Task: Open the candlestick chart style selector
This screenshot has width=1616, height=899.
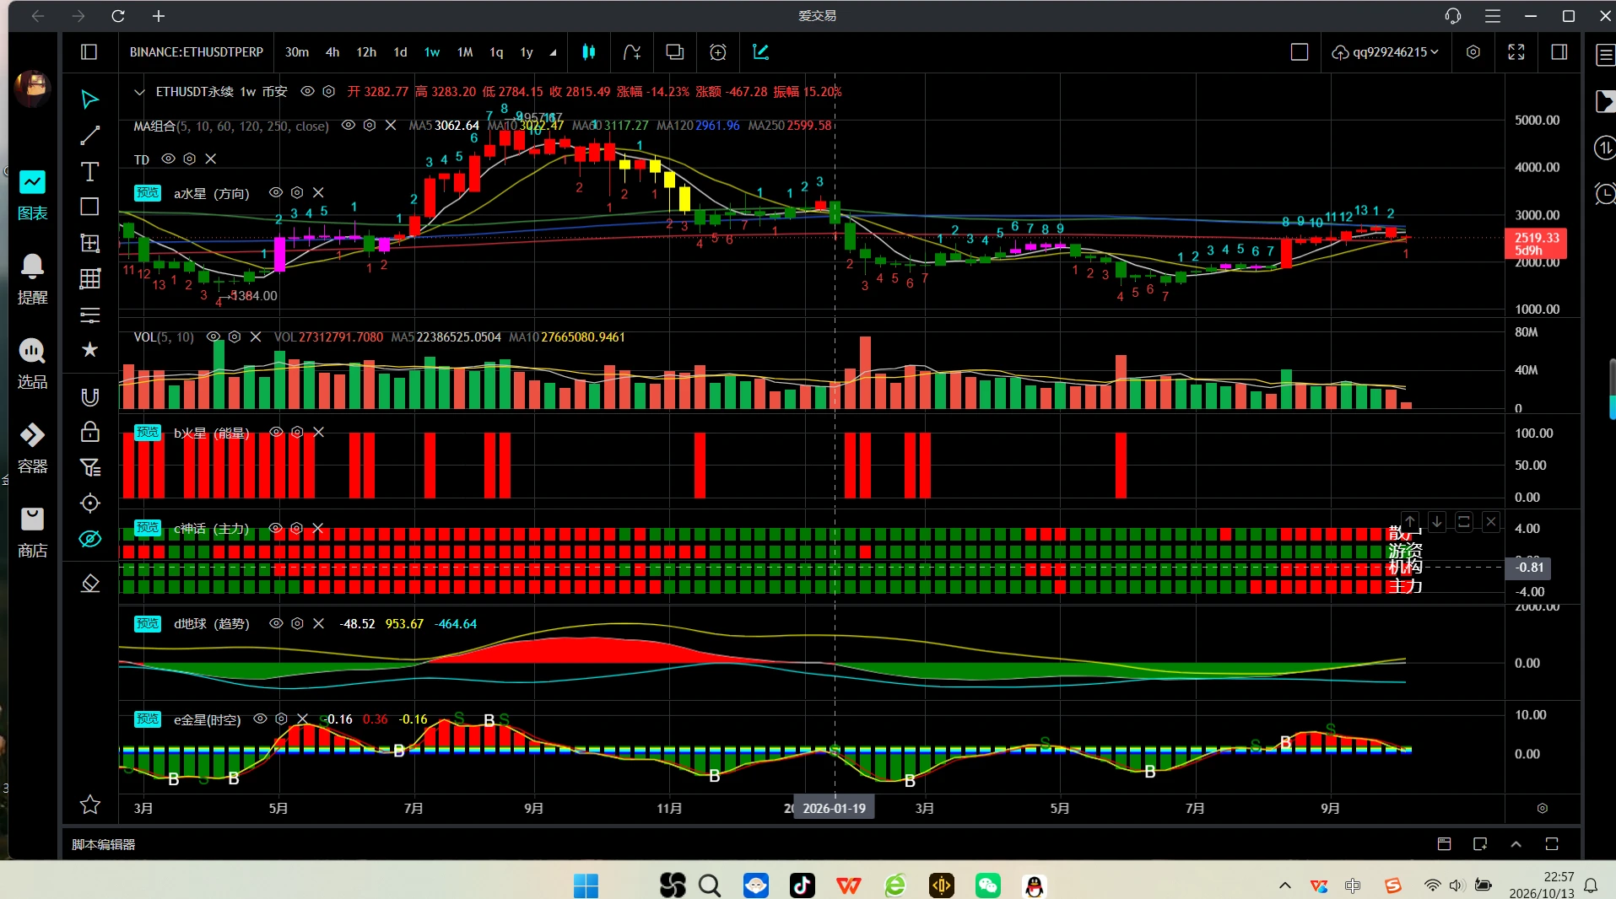Action: coord(589,52)
